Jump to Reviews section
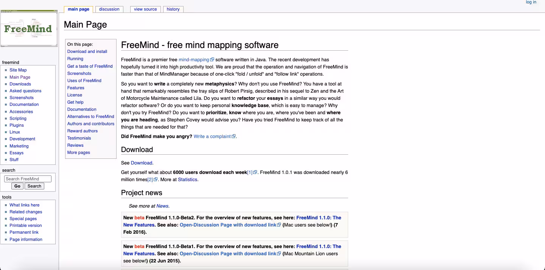 click(75, 145)
